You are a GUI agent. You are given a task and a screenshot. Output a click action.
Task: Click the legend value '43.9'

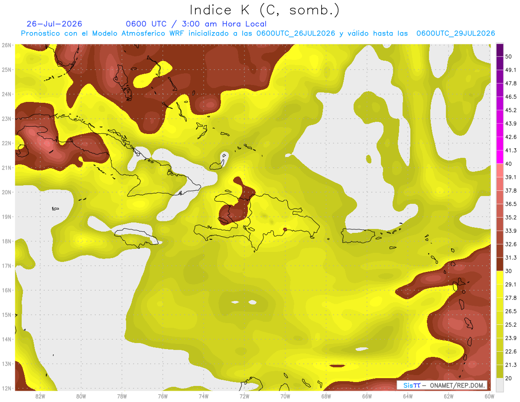tap(511, 124)
